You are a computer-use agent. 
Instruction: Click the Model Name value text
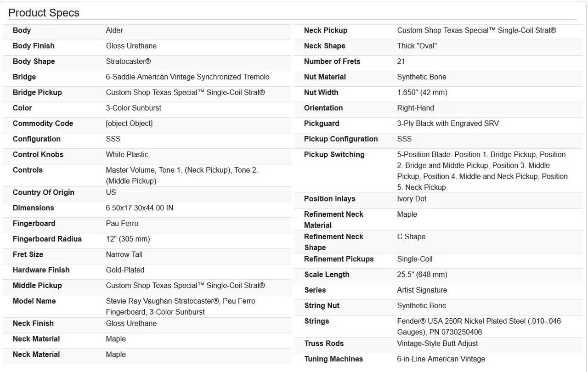pyautogui.click(x=181, y=306)
